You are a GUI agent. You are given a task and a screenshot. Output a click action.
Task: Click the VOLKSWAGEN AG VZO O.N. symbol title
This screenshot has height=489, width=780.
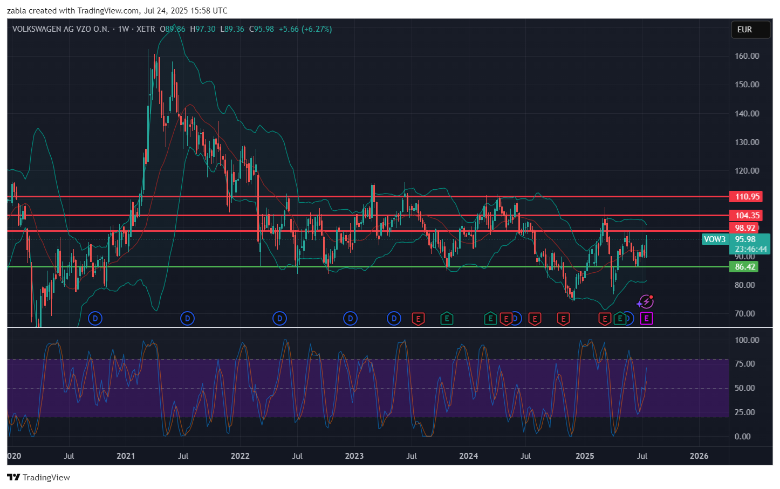(x=60, y=29)
